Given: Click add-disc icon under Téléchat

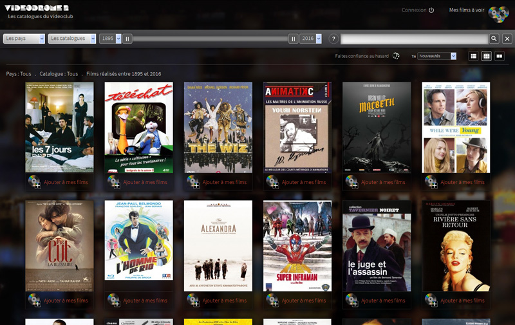Looking at the screenshot, I should (x=114, y=181).
